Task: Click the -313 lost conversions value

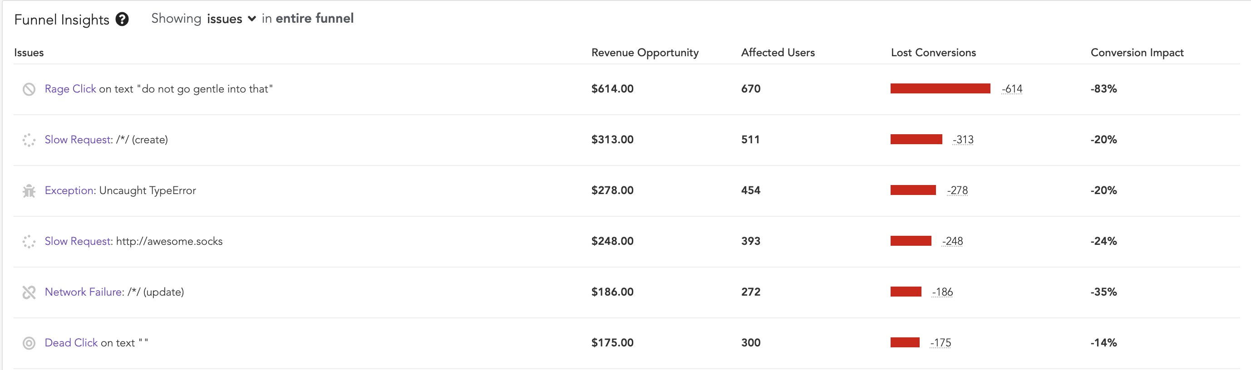Action: tap(962, 140)
